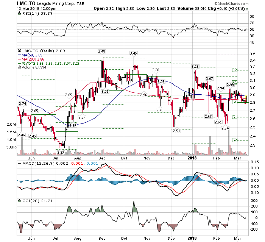Click the 2.65 June price label
The width and height of the screenshot is (265, 242).
34,111
